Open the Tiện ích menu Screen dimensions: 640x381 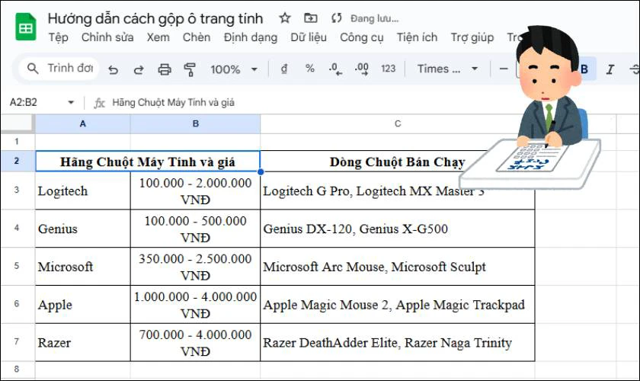(417, 37)
